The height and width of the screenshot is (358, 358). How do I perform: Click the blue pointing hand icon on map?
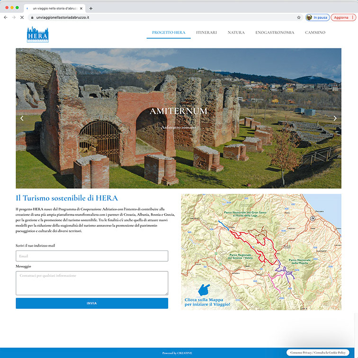(x=204, y=290)
